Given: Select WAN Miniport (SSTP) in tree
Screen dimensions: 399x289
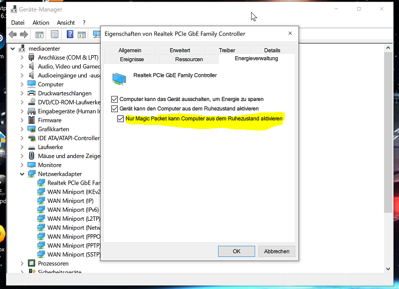Looking at the screenshot, I should 74,254.
